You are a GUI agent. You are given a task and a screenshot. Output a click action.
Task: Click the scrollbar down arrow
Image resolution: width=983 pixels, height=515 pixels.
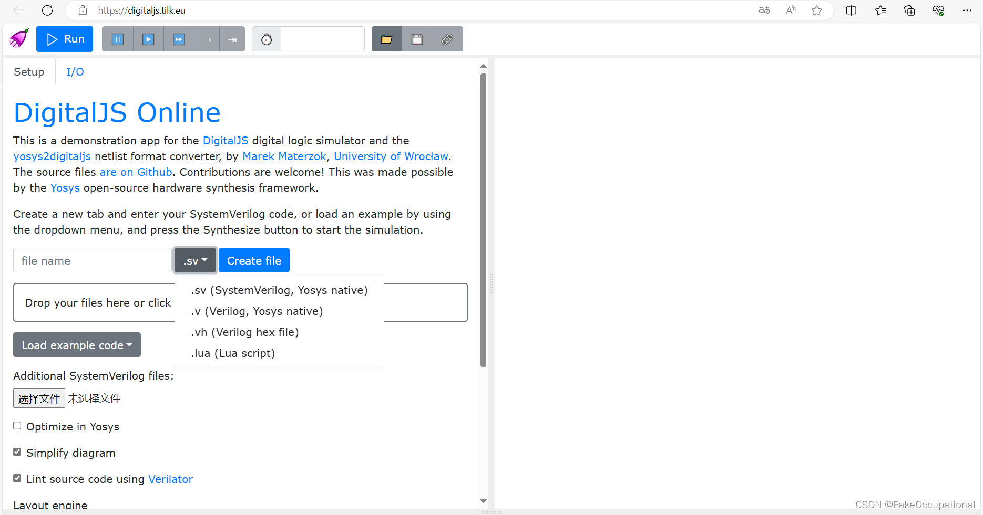tap(483, 501)
